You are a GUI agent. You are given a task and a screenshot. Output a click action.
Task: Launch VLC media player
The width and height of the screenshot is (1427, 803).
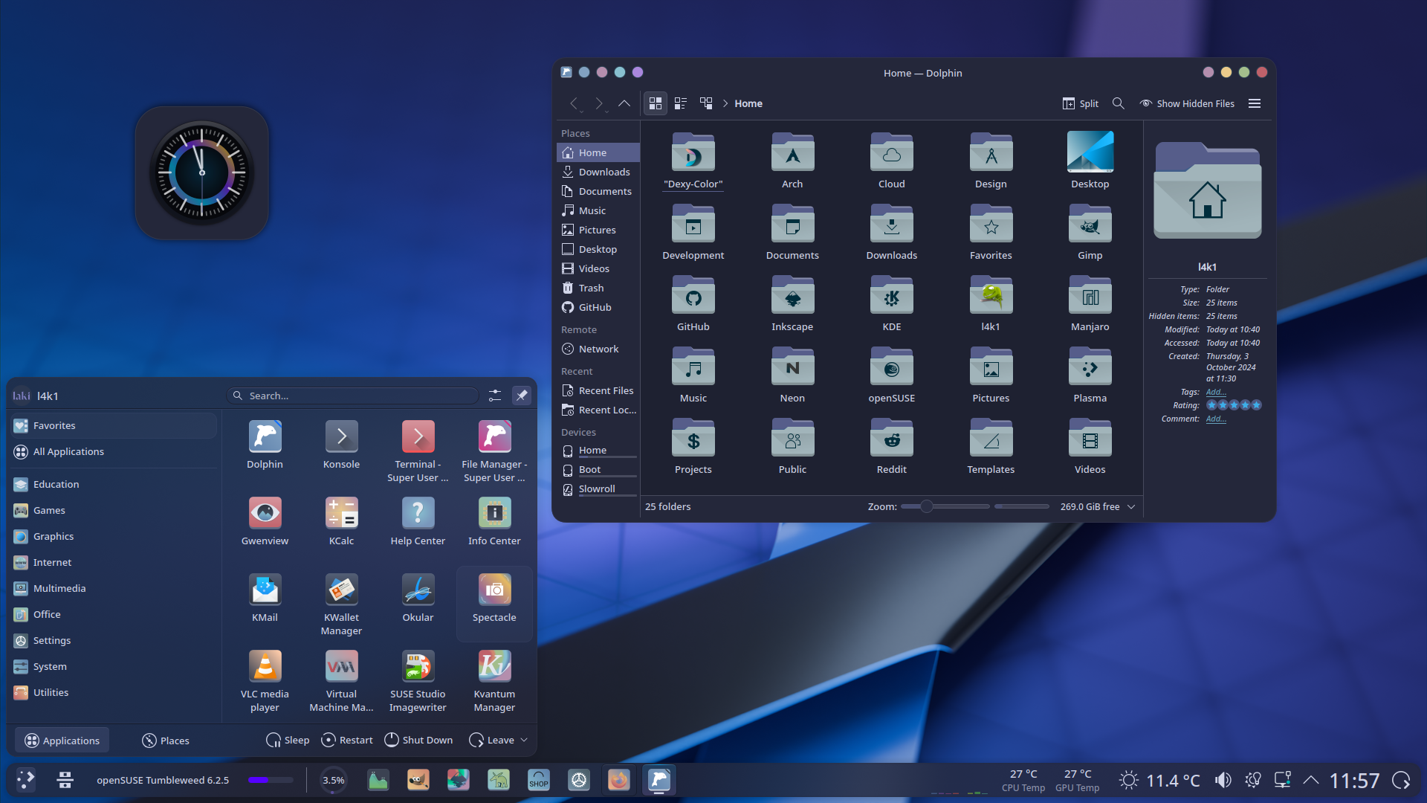265,681
